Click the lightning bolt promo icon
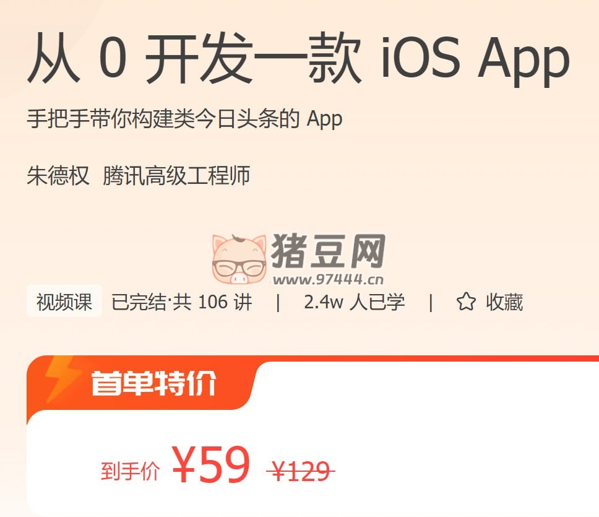The image size is (599, 517). 61,379
